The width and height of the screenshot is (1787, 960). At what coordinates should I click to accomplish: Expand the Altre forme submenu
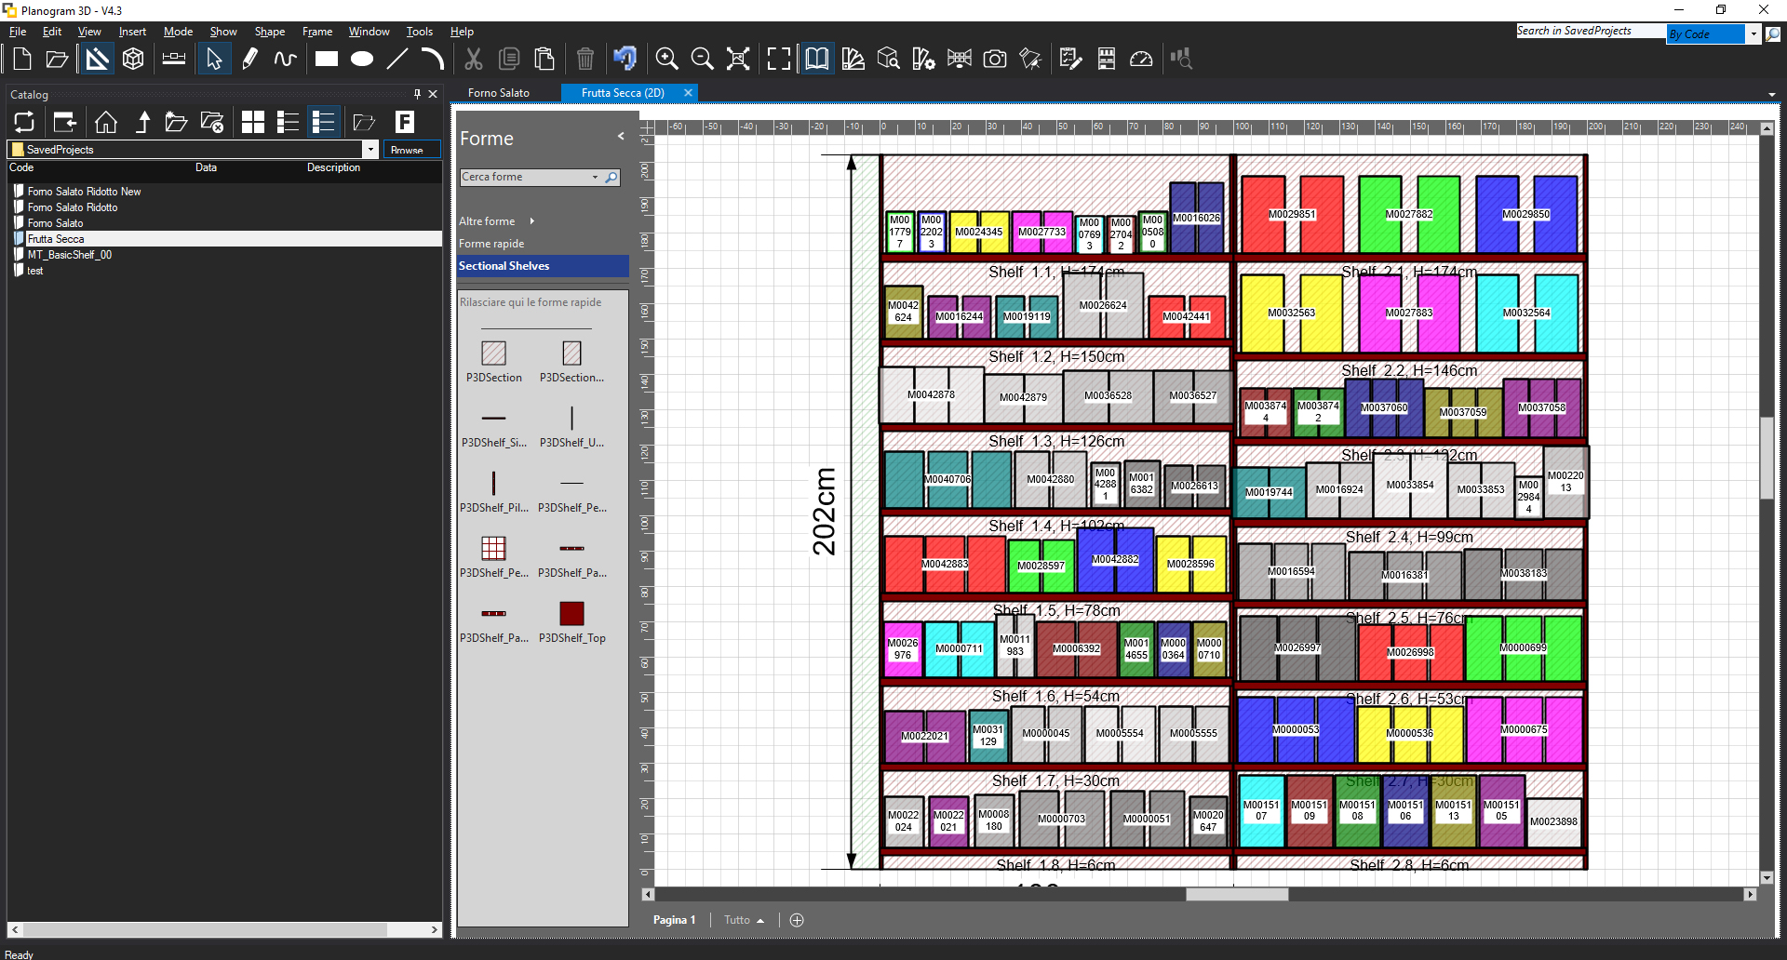point(531,221)
